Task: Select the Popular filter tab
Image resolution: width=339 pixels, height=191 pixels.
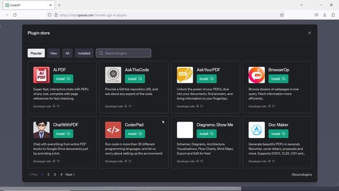Action: point(36,53)
